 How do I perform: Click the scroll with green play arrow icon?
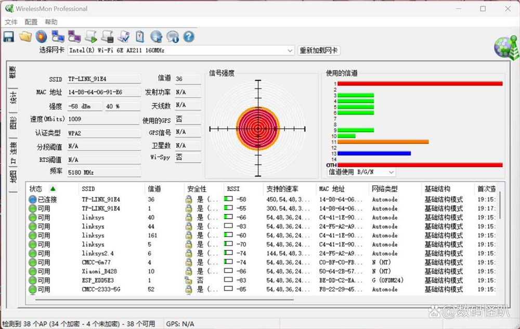(x=91, y=36)
